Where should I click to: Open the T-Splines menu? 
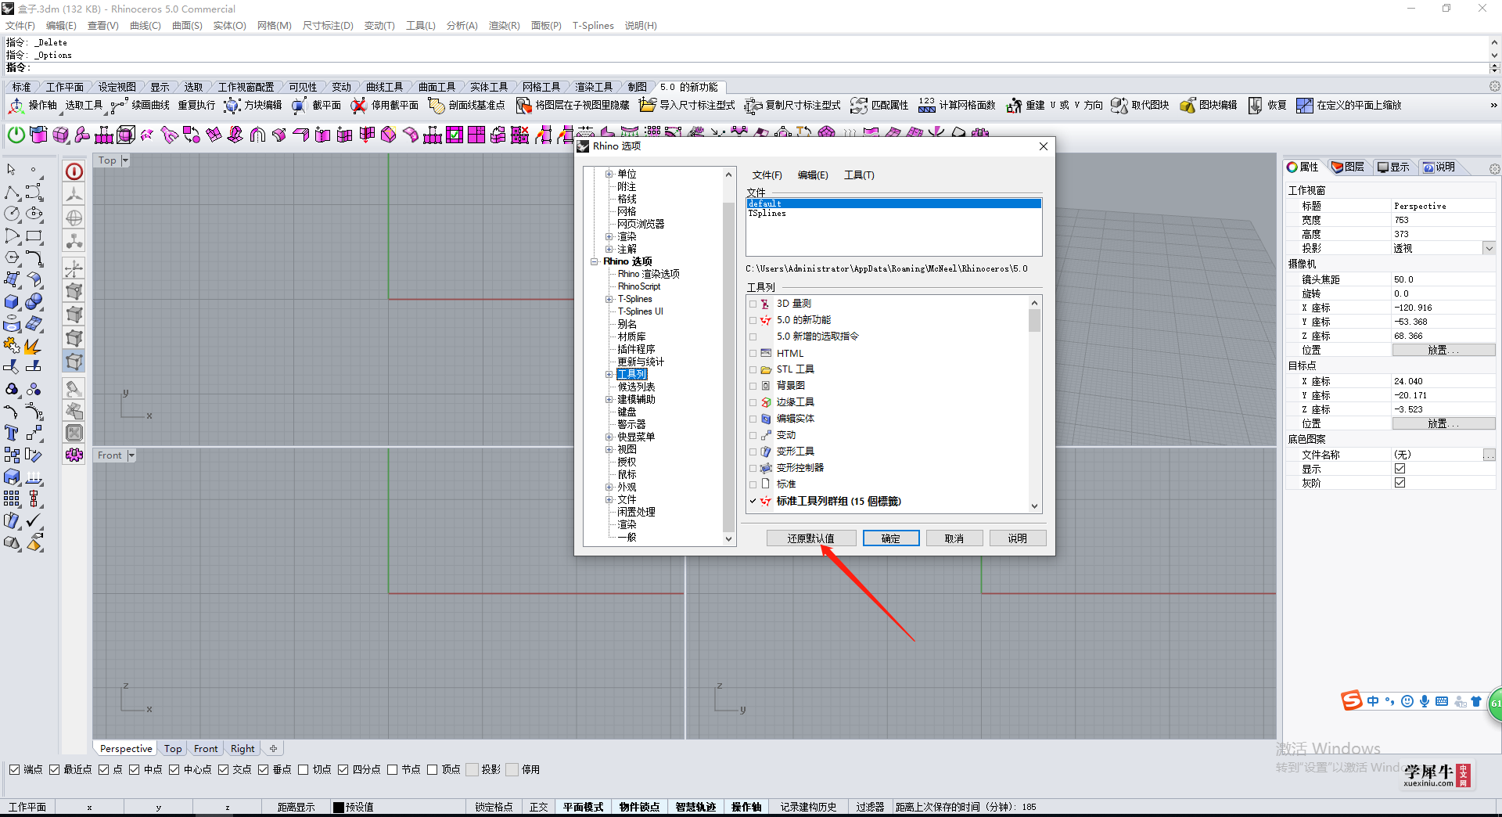point(593,25)
